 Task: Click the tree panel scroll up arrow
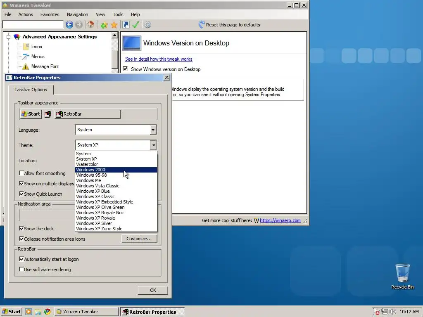[x=115, y=35]
